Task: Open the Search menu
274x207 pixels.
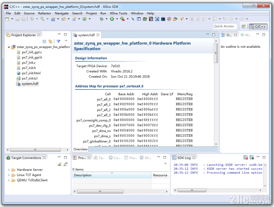Action: pos(77,13)
